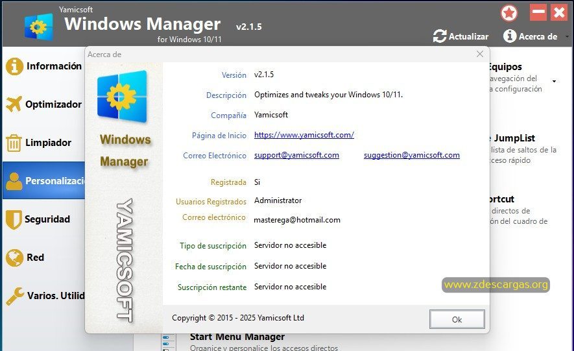
Task: Open the Información section icon
Action: tap(14, 66)
